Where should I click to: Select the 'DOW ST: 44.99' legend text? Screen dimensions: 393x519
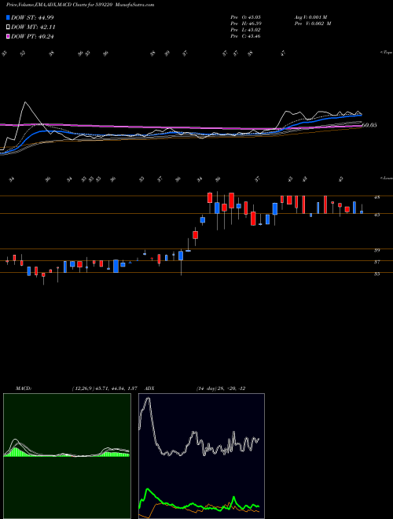click(x=32, y=17)
